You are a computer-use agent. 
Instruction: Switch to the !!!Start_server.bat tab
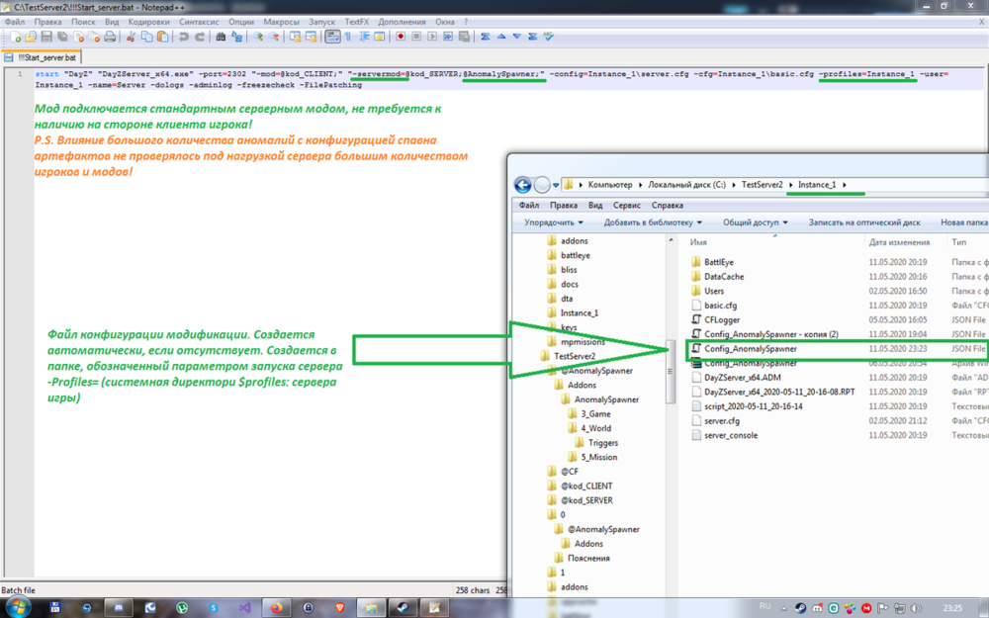[x=42, y=57]
